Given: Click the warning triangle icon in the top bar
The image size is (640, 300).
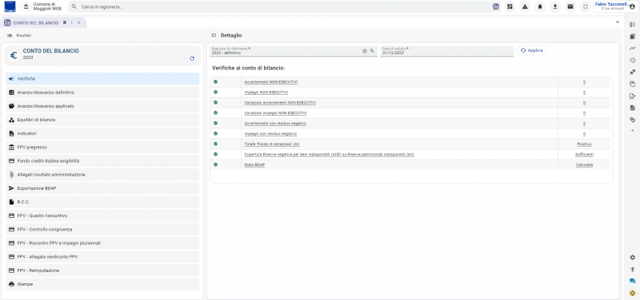Looking at the screenshot, I should click(525, 6).
